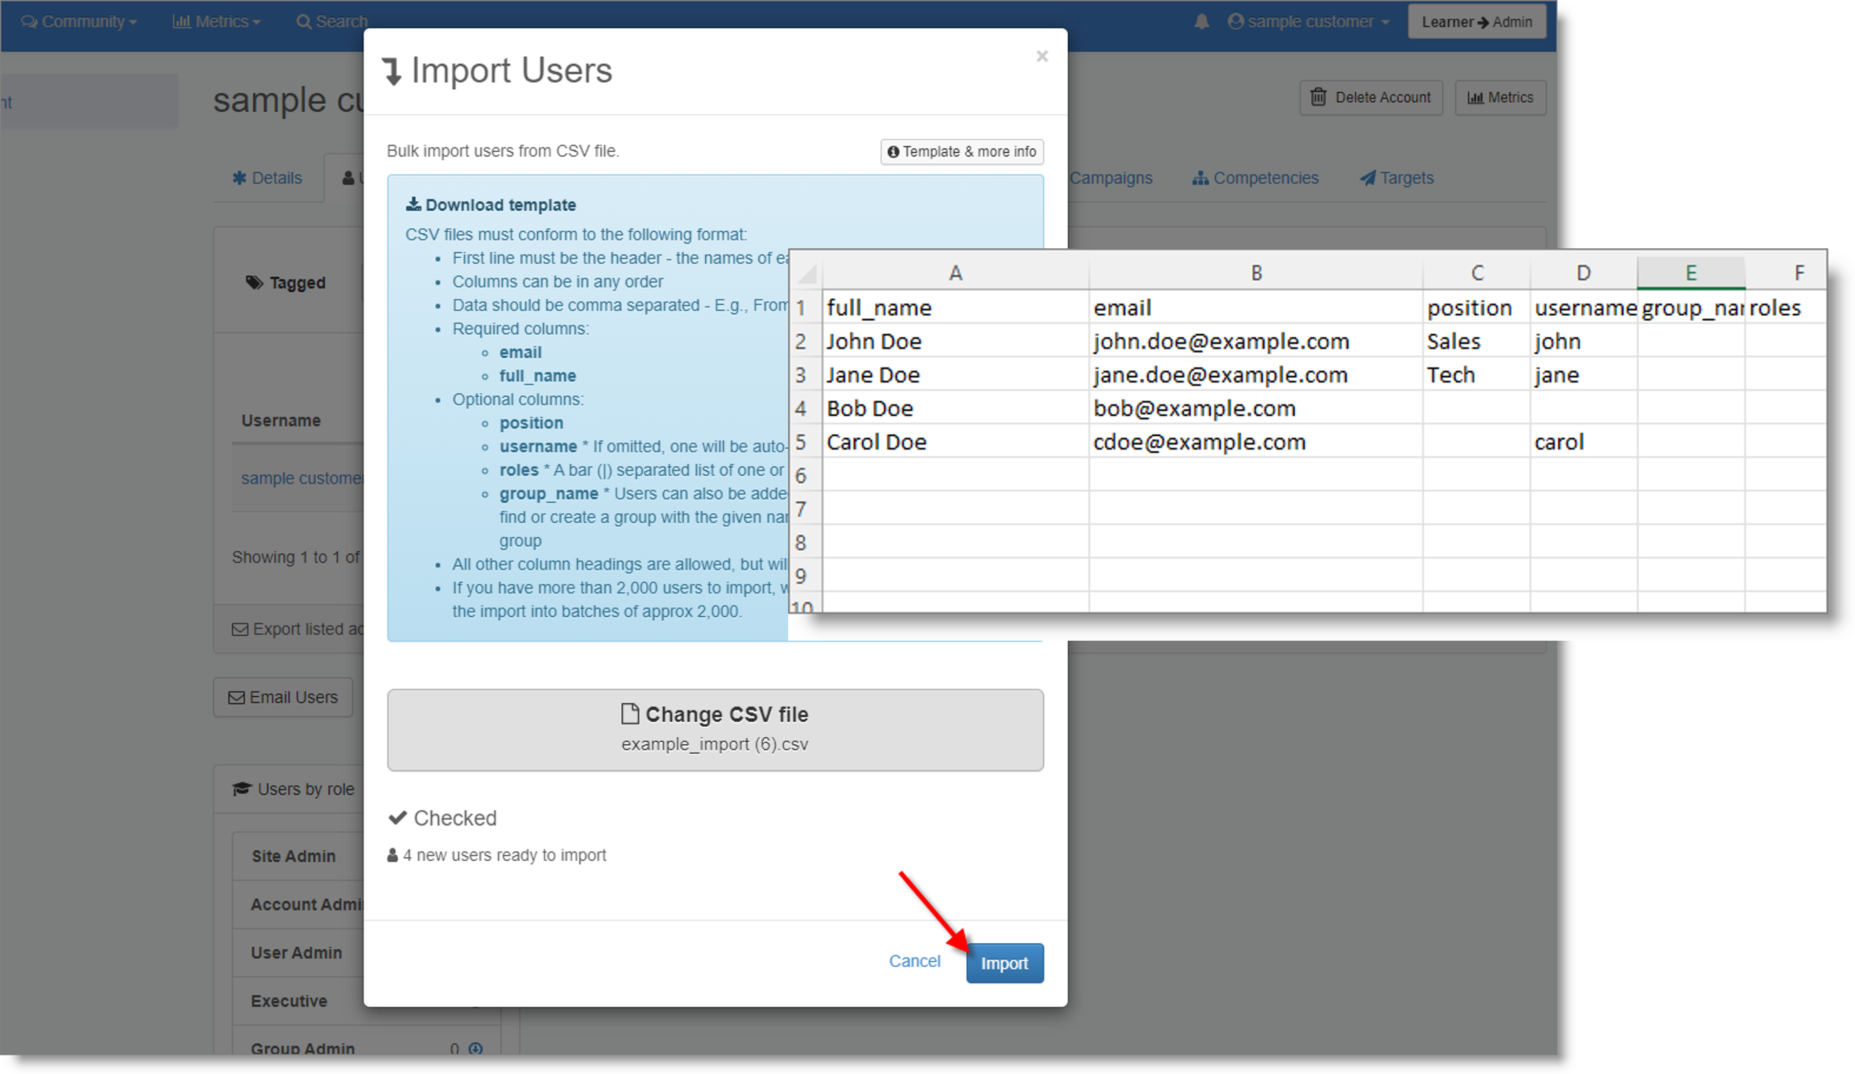Close the Import Users dialog

pos(1041,56)
